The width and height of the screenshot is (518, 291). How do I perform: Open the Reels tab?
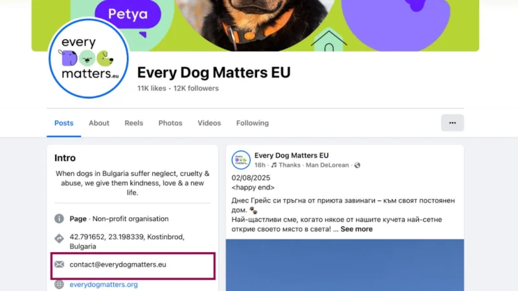pos(134,123)
